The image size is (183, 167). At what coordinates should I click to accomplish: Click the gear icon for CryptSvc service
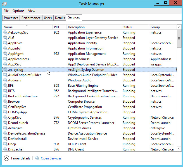point(5,117)
